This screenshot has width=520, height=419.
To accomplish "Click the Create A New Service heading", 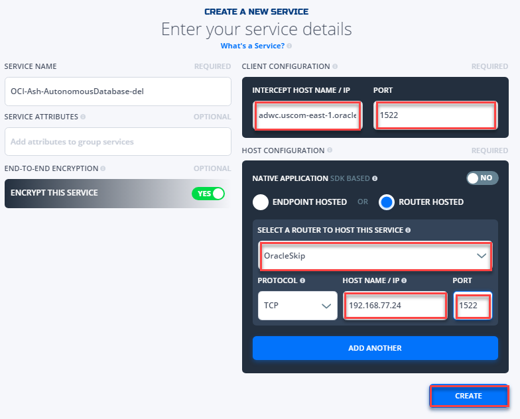I will 256,12.
